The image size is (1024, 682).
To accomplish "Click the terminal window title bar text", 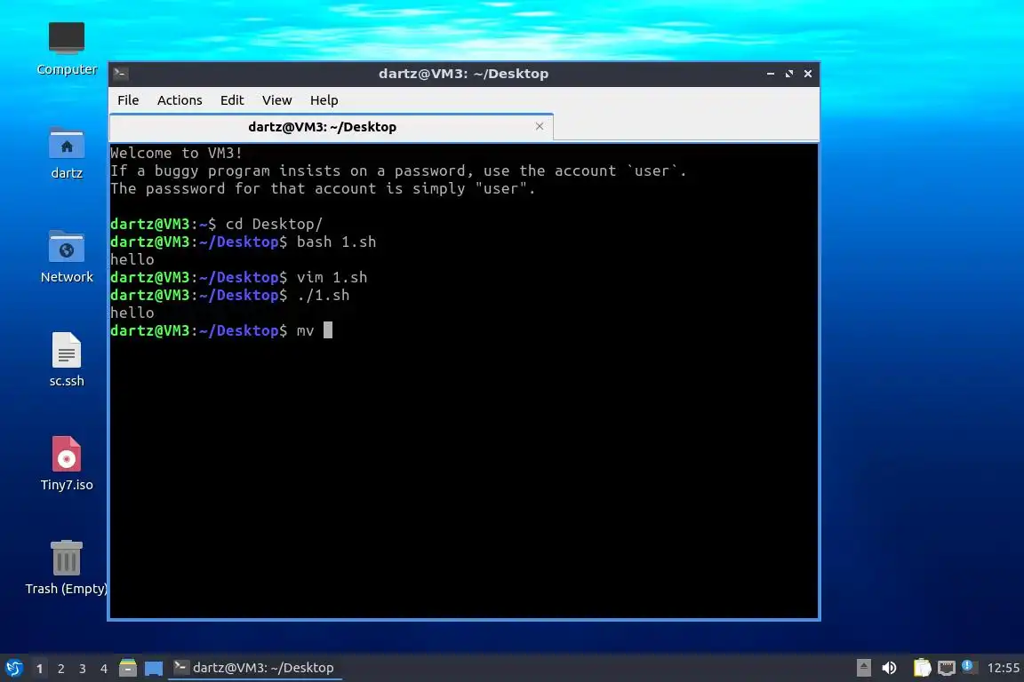I will 464,74.
